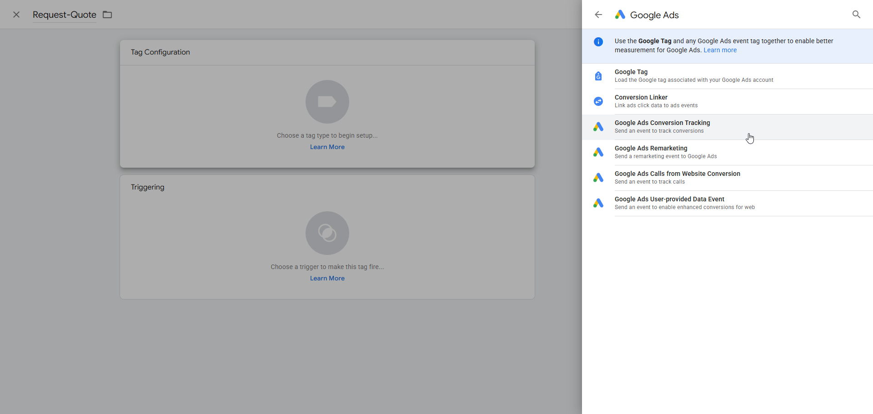Click the blue info icon in the banner

tap(598, 42)
